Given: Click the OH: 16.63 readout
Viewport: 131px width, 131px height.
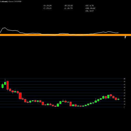Looking at the screenshot, I should point(90,8).
